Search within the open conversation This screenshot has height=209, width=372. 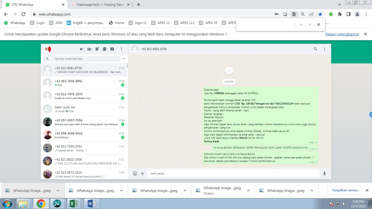[316, 49]
